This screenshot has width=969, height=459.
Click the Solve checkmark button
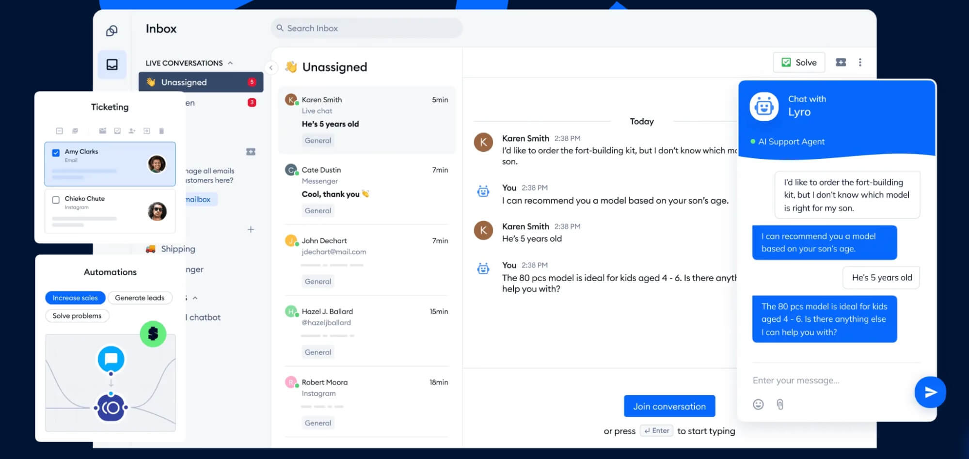click(799, 63)
